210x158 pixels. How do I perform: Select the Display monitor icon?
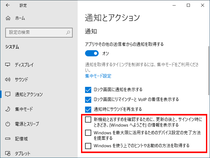[8, 65]
